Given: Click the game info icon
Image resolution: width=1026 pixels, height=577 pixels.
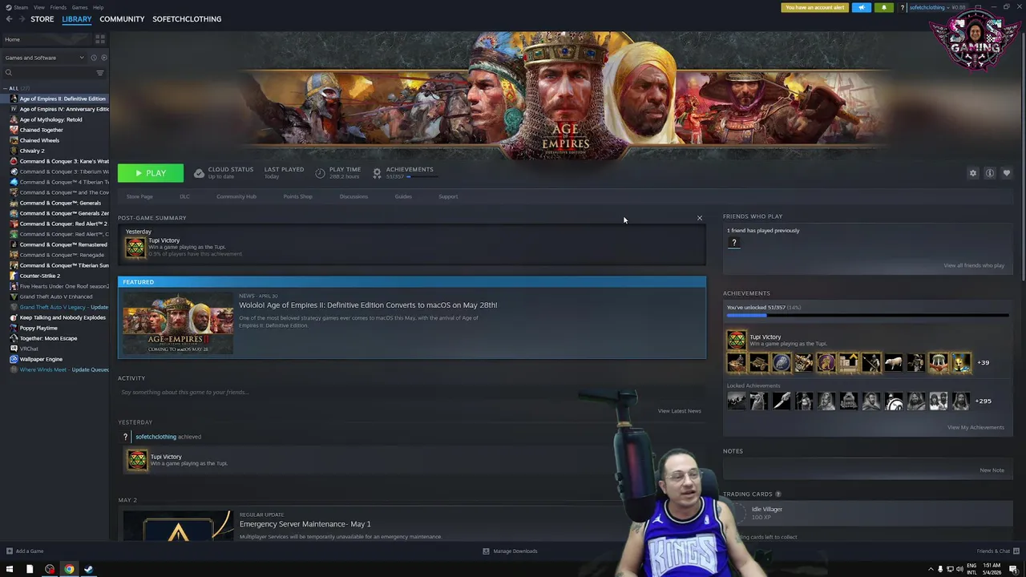Looking at the screenshot, I should [990, 173].
